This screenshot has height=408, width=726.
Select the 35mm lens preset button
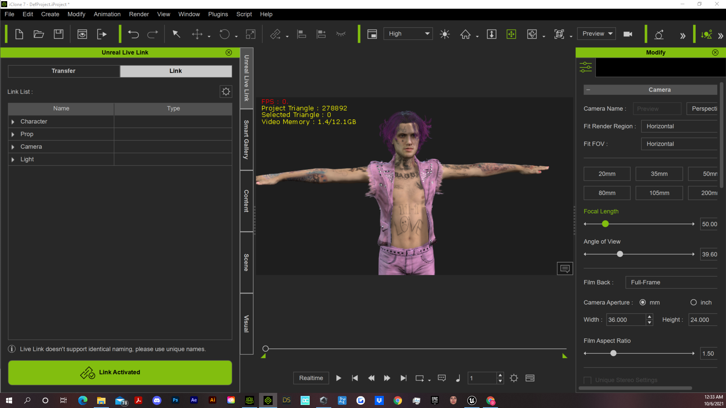pos(659,174)
